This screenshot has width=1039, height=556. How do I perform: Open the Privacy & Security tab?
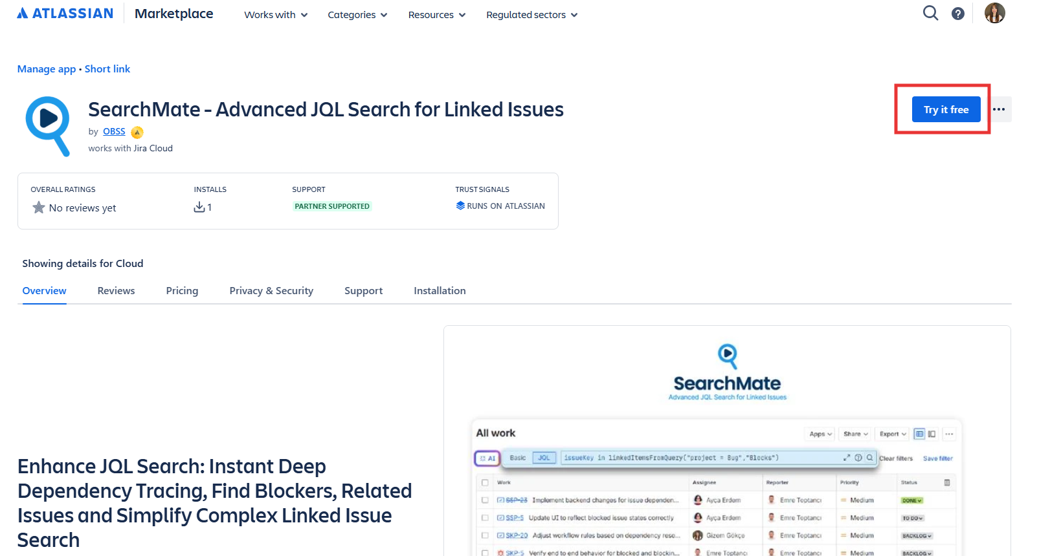(x=271, y=291)
